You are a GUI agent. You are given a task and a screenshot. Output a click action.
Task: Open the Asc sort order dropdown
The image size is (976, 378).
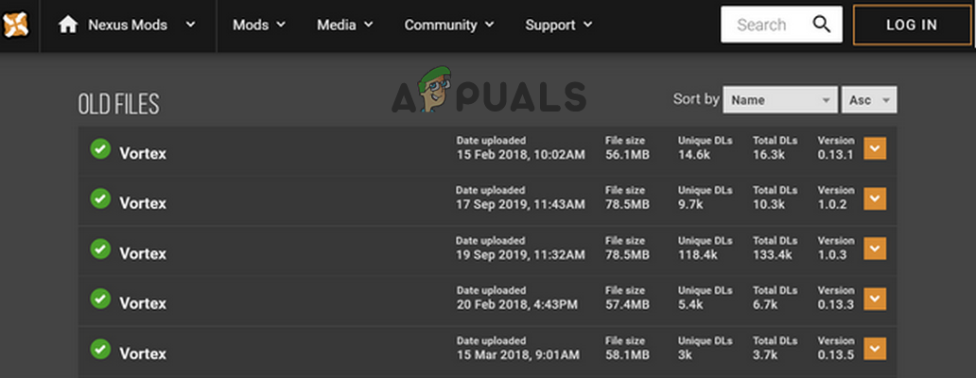point(869,99)
